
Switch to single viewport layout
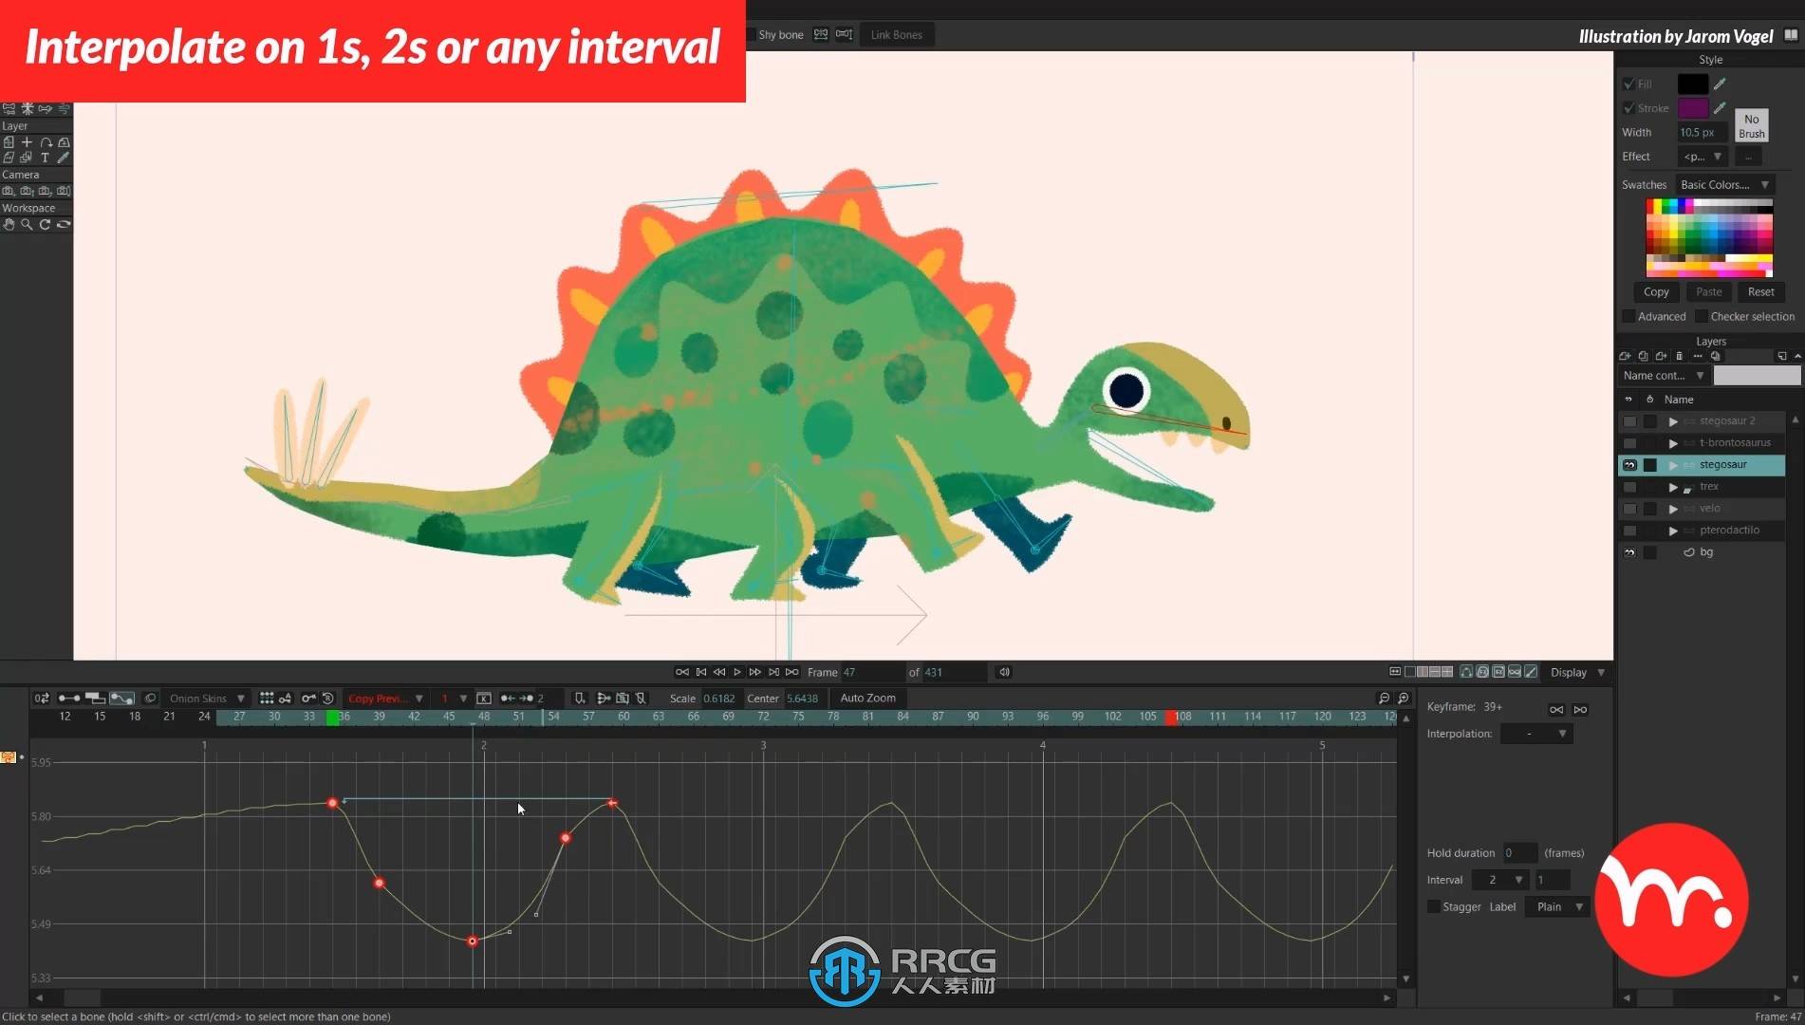tap(1410, 672)
